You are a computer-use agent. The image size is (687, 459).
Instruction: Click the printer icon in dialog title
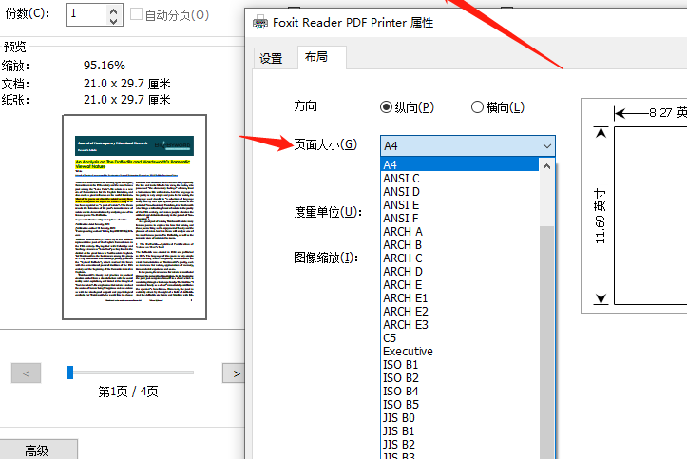pyautogui.click(x=260, y=22)
